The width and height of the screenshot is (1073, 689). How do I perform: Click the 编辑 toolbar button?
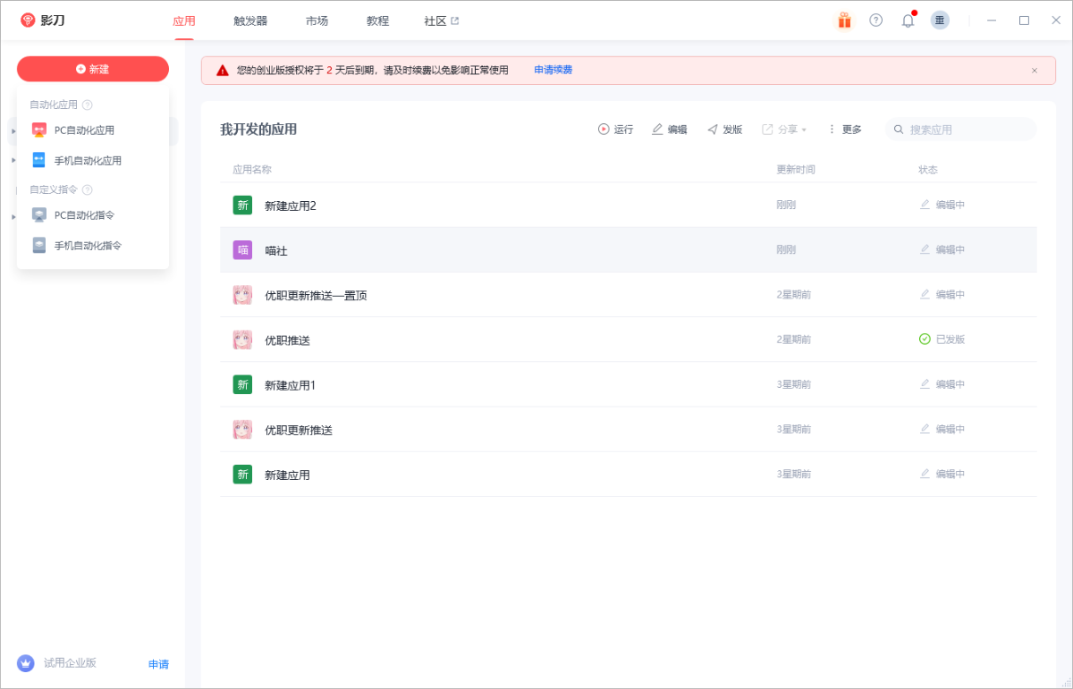point(670,130)
